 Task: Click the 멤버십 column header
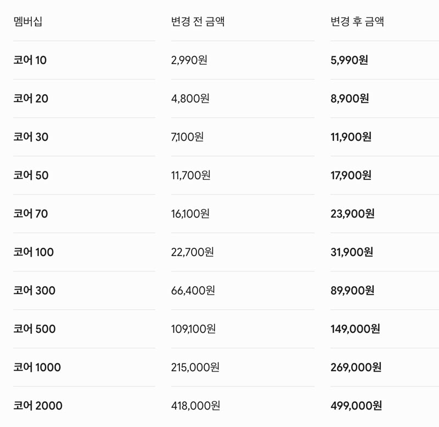click(x=28, y=21)
